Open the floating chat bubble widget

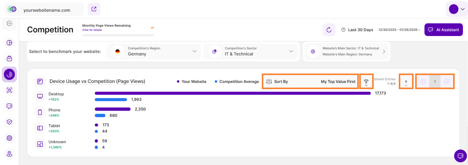pos(460,156)
